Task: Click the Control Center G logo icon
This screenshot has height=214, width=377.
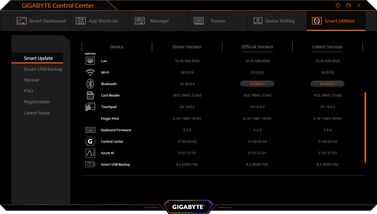Action: 90,142
